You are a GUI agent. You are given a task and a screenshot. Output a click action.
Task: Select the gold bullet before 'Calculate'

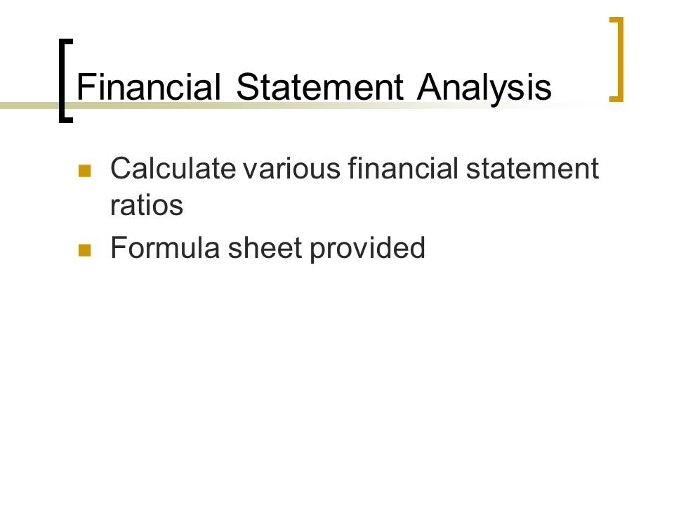tap(85, 171)
